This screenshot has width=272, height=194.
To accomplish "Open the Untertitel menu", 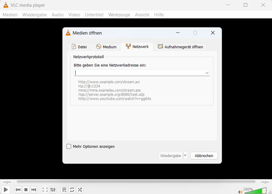I will (94, 15).
